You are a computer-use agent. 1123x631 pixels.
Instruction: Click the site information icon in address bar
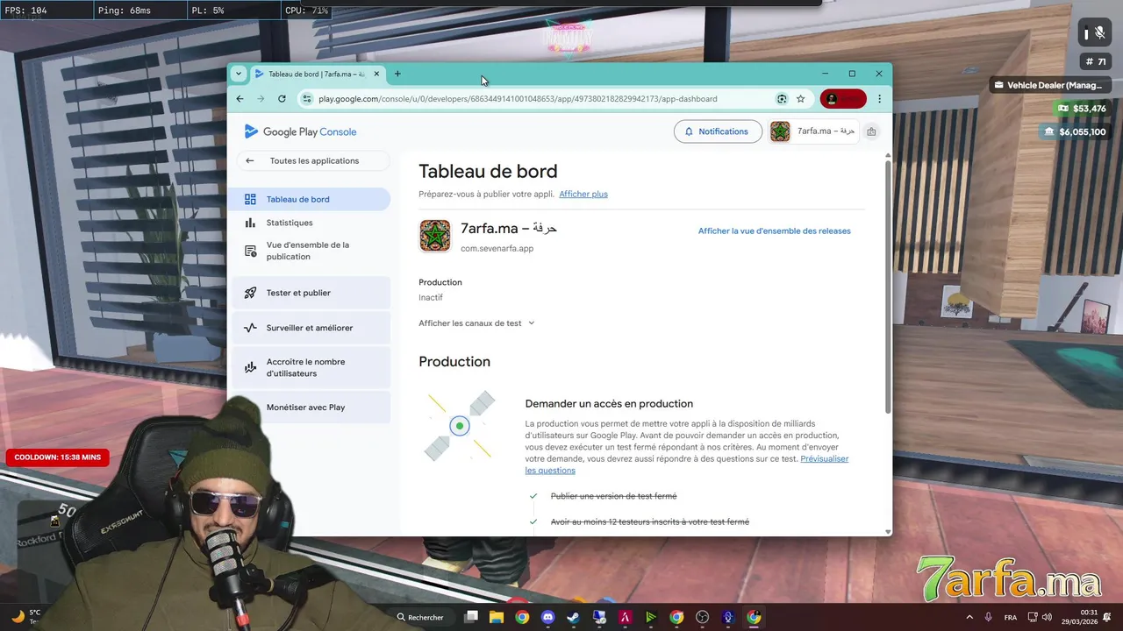[x=307, y=99]
